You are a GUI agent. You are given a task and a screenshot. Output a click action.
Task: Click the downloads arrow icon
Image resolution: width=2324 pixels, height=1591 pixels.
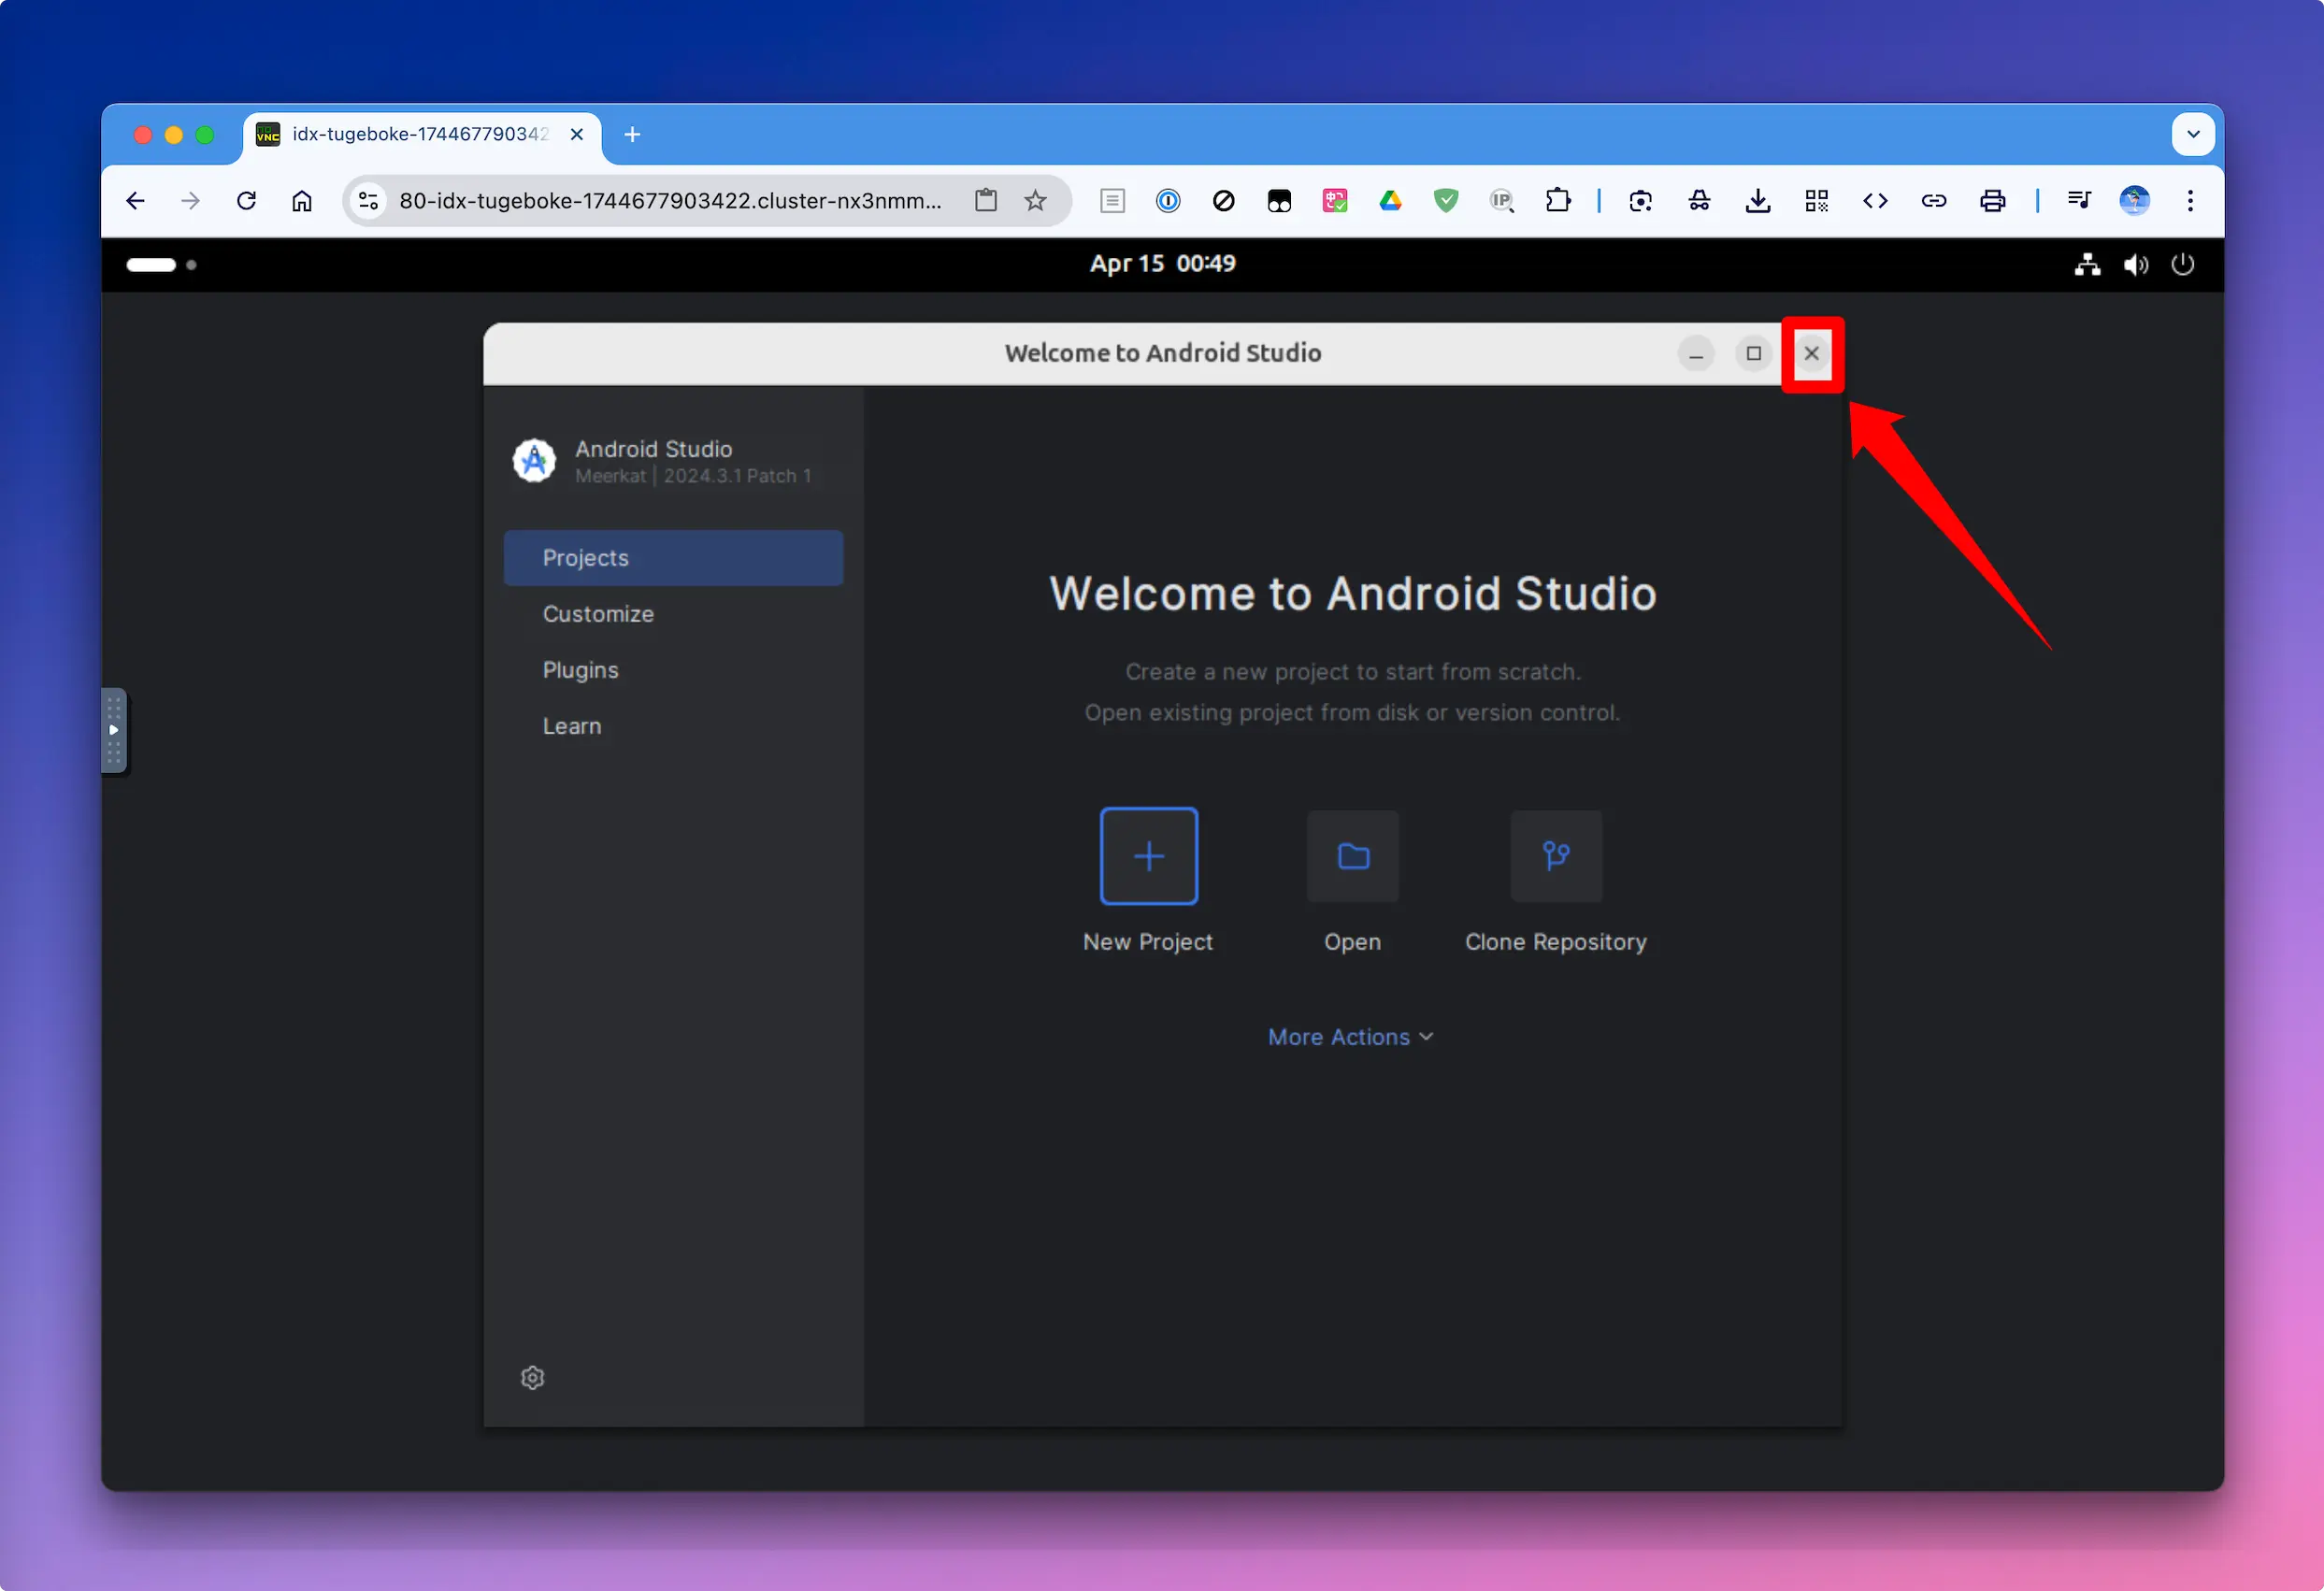pos(1758,201)
